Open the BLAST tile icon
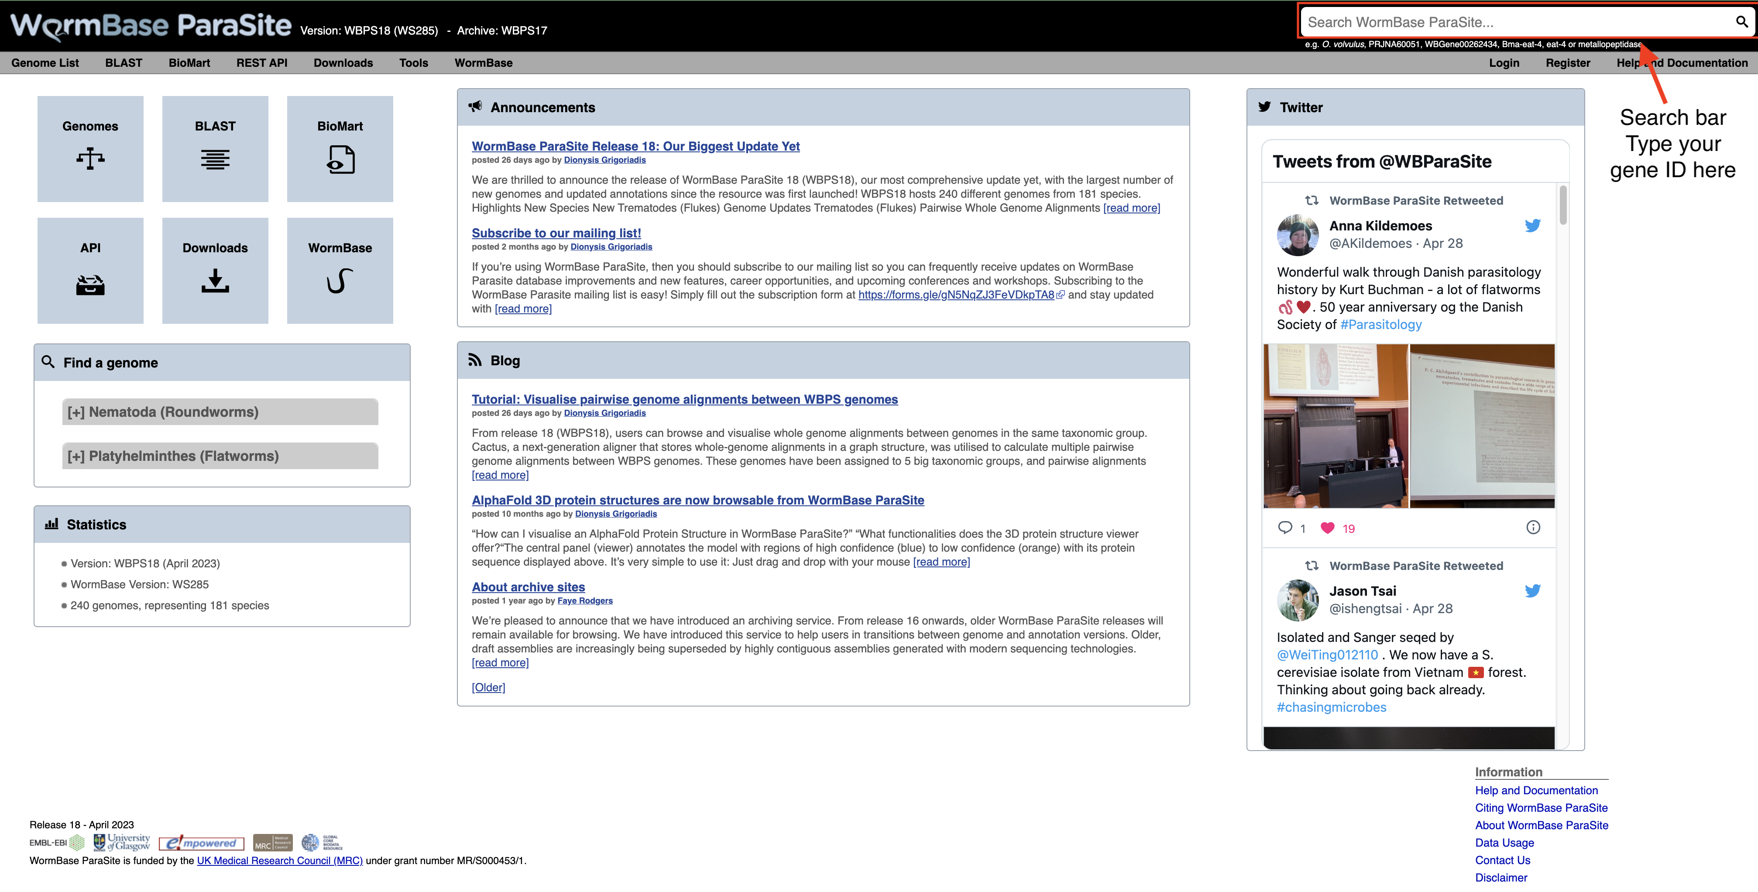Screen dimensions: 1758x892 point(215,159)
